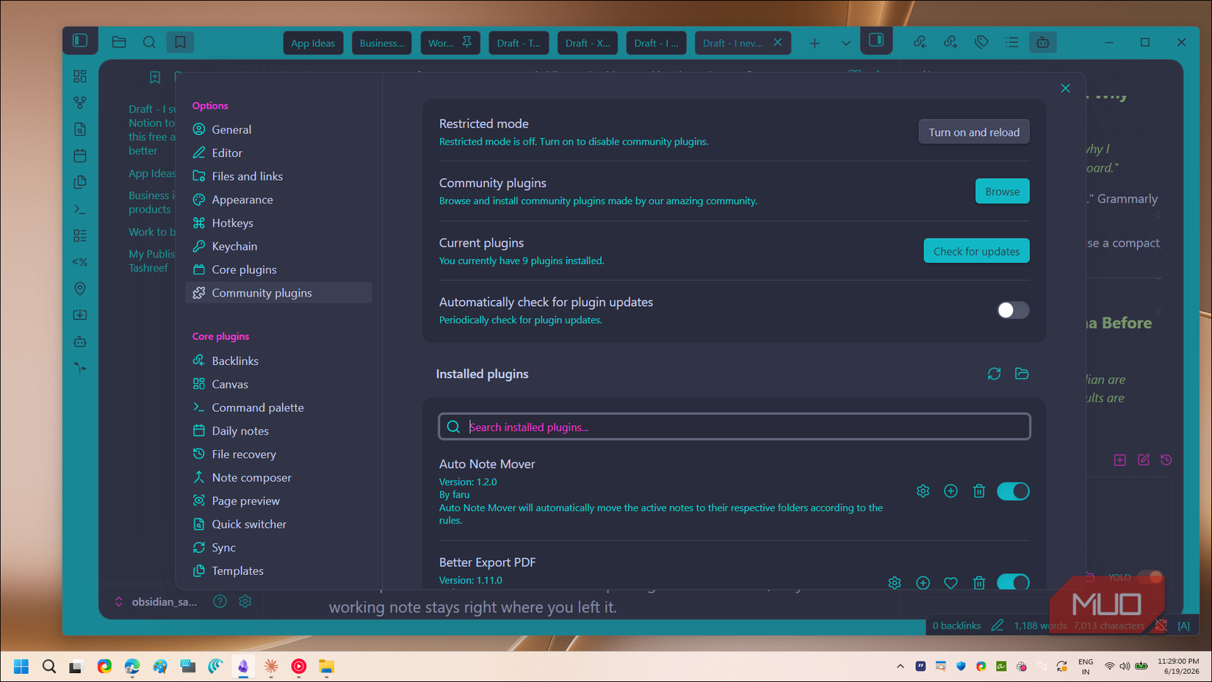Close the Draft - I nev... tab

[x=778, y=43]
